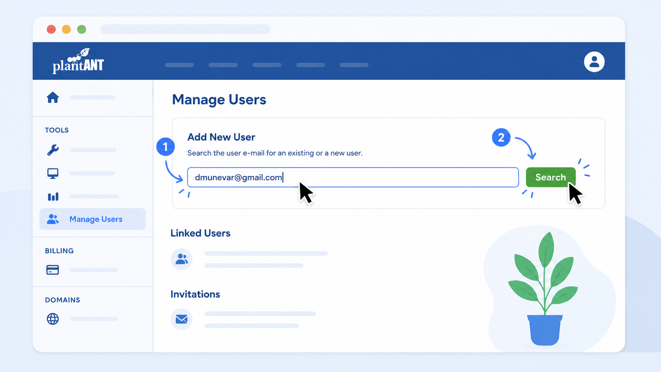Click the green window maximize dot
The image size is (661, 372).
click(81, 29)
